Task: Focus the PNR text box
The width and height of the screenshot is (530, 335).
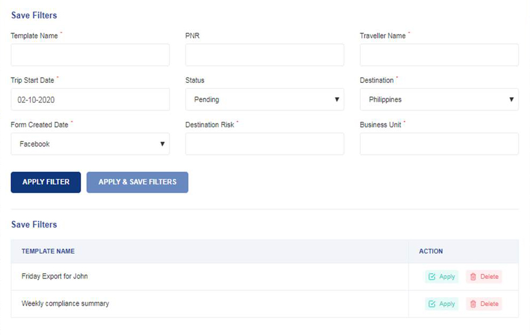Action: point(264,55)
